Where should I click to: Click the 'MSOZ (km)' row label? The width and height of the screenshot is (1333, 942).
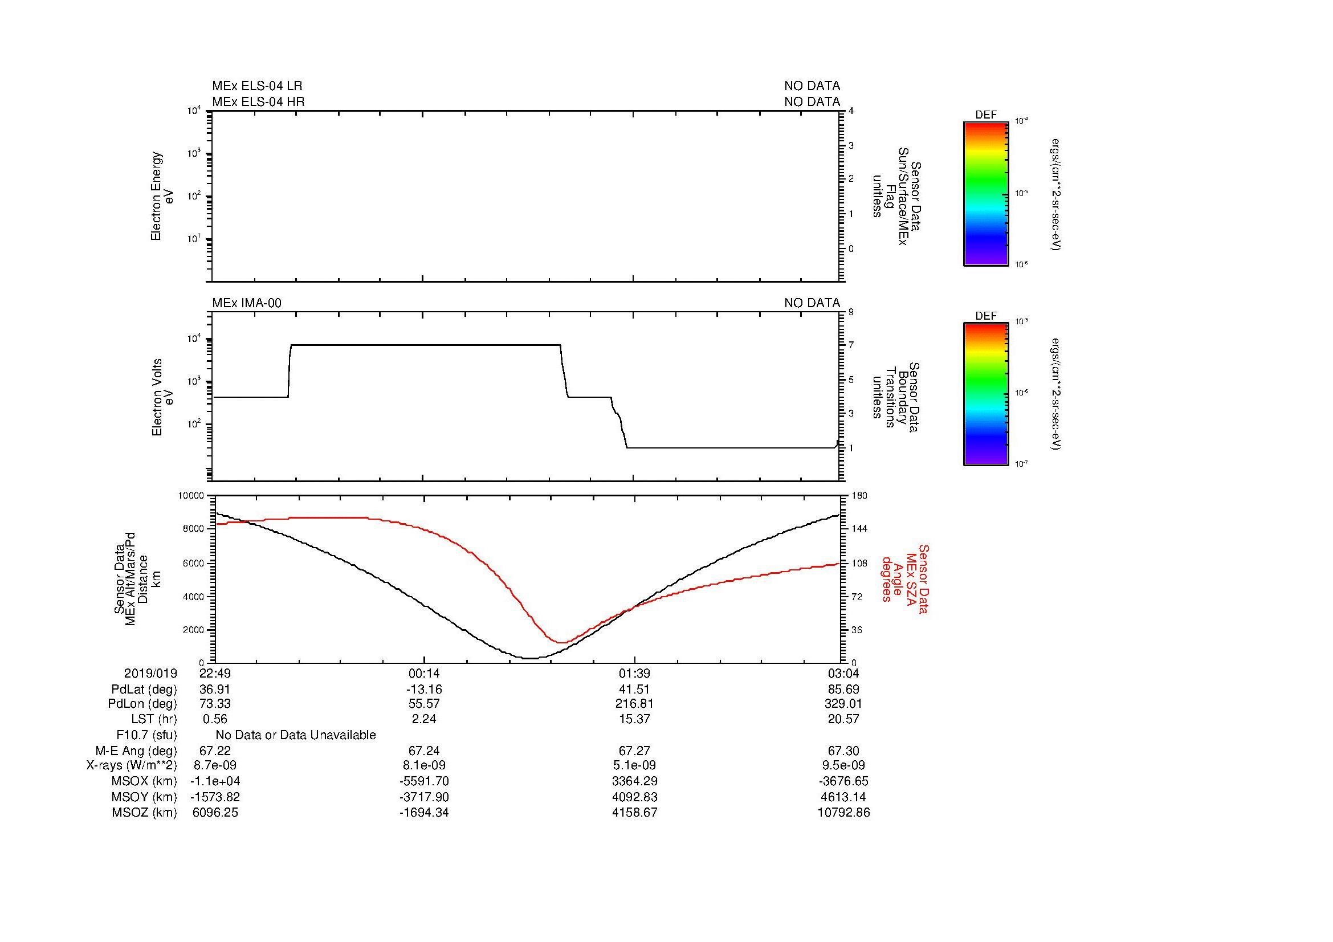pyautogui.click(x=145, y=813)
